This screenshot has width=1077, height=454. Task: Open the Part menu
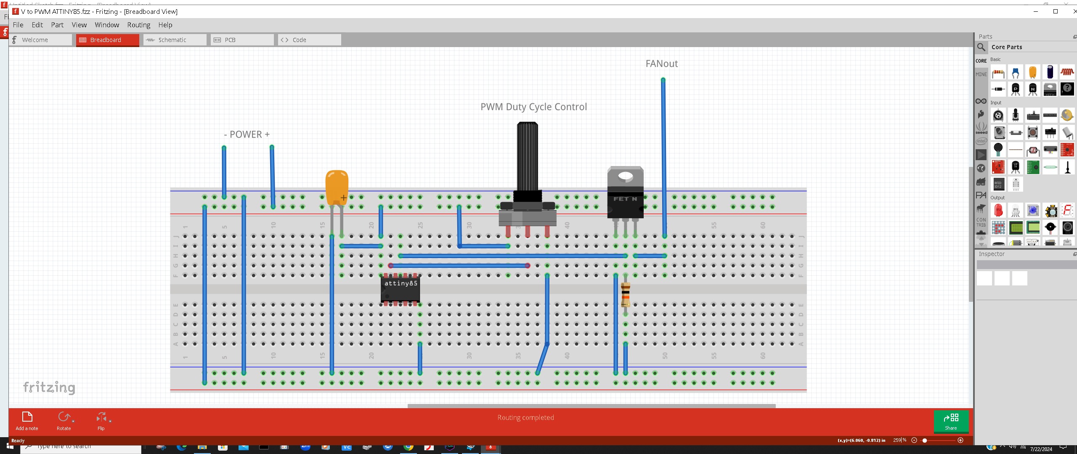coord(57,25)
